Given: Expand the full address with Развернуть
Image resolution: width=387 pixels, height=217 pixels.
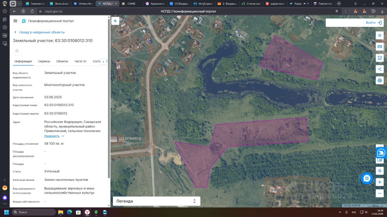Looking at the screenshot, I should pos(54,136).
